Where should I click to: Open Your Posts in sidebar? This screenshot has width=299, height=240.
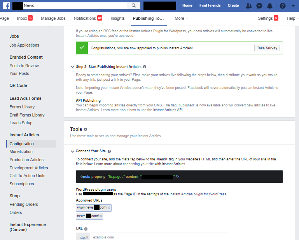click(x=19, y=73)
